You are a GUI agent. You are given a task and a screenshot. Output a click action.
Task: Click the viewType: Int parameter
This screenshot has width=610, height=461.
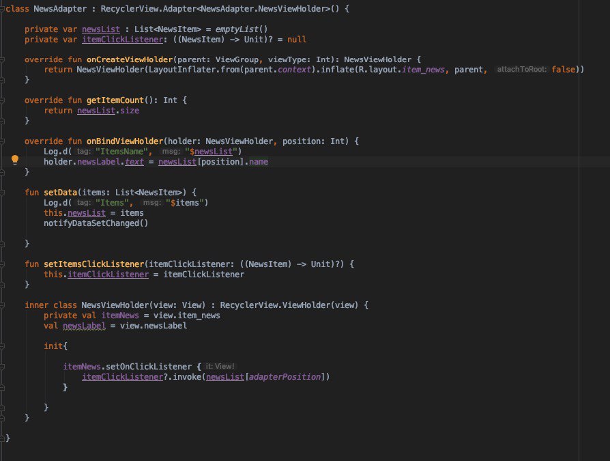(x=299, y=59)
